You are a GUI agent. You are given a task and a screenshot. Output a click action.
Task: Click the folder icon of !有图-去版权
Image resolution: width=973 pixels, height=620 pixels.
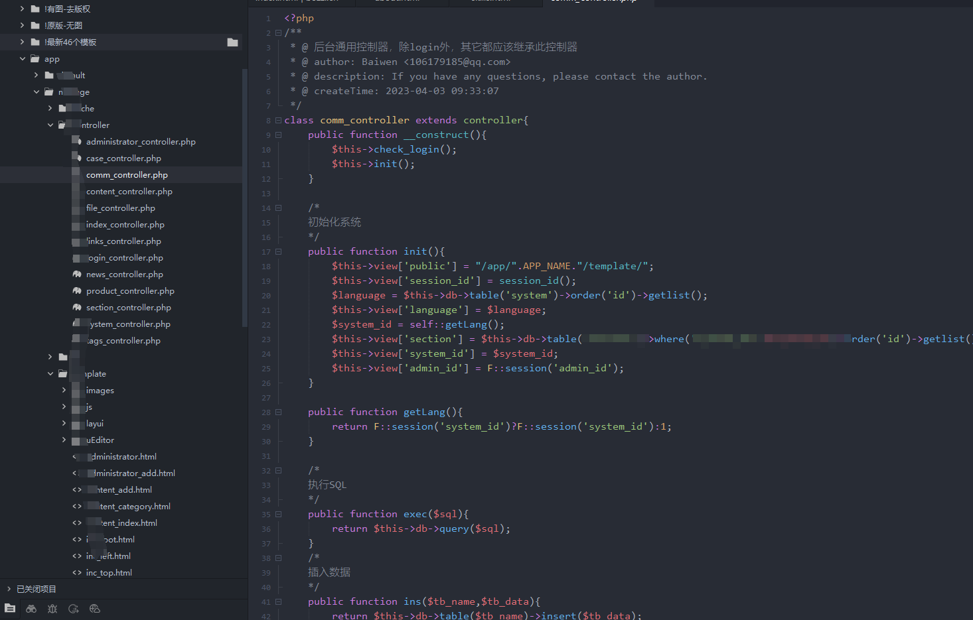pyautogui.click(x=35, y=9)
